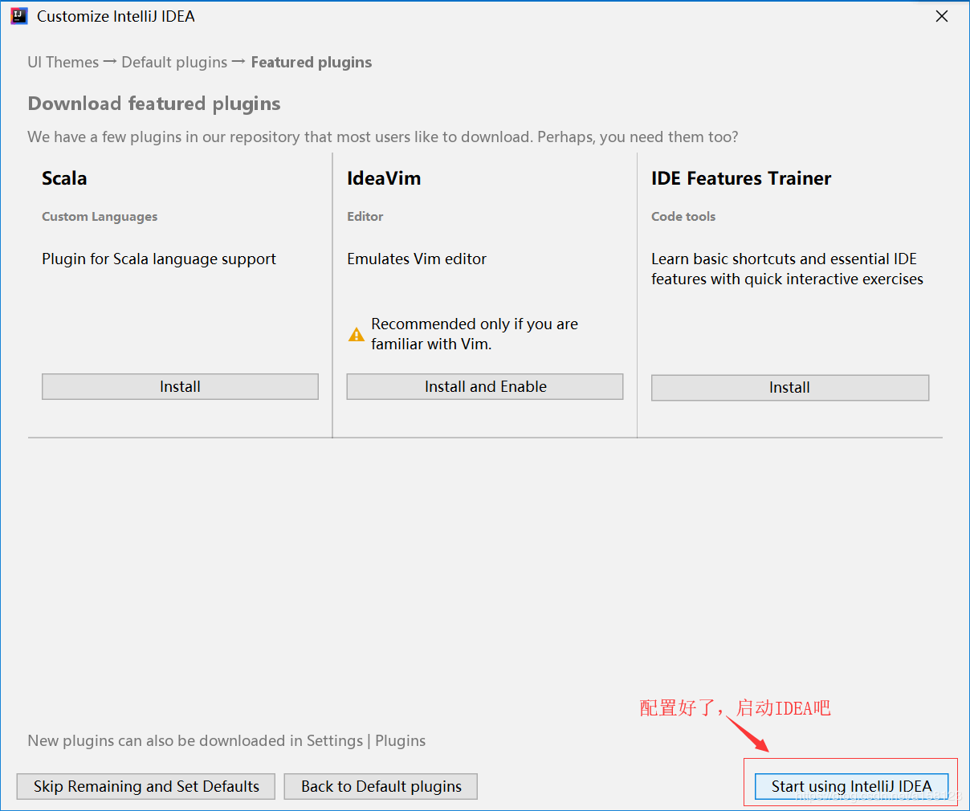
Task: Click Skip Remaining and Set Defaults
Action: [146, 786]
